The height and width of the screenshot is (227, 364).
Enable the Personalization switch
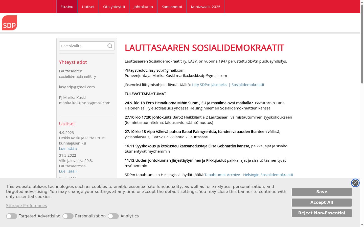68,216
